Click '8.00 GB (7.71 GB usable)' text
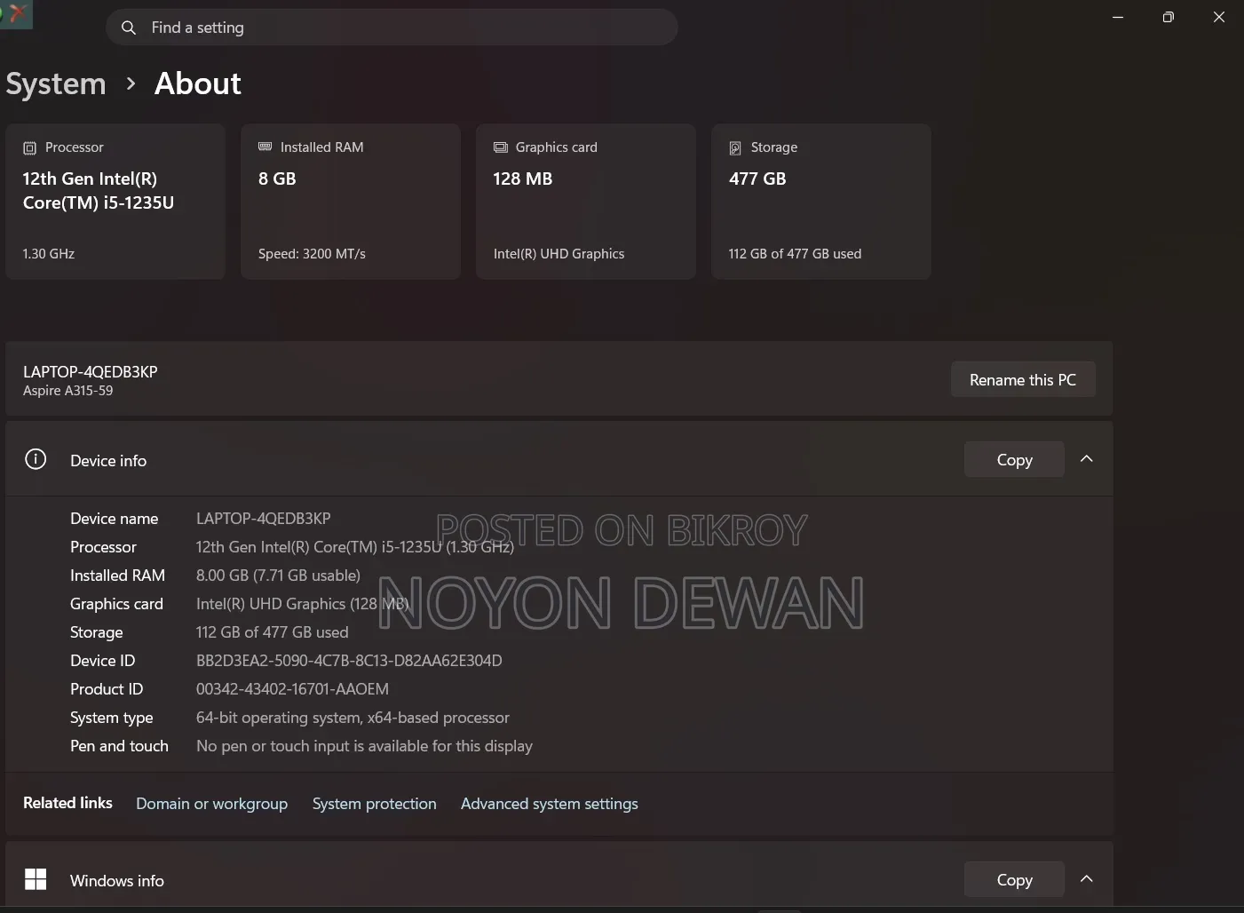This screenshot has width=1244, height=913. (278, 576)
